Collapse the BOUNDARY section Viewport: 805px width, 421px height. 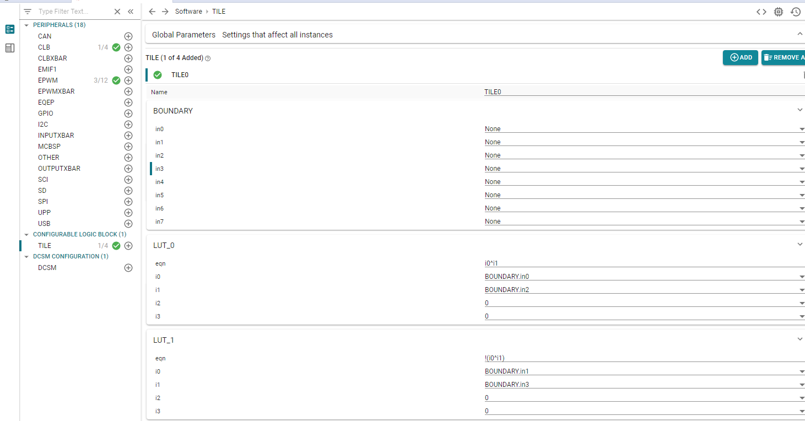tap(800, 110)
